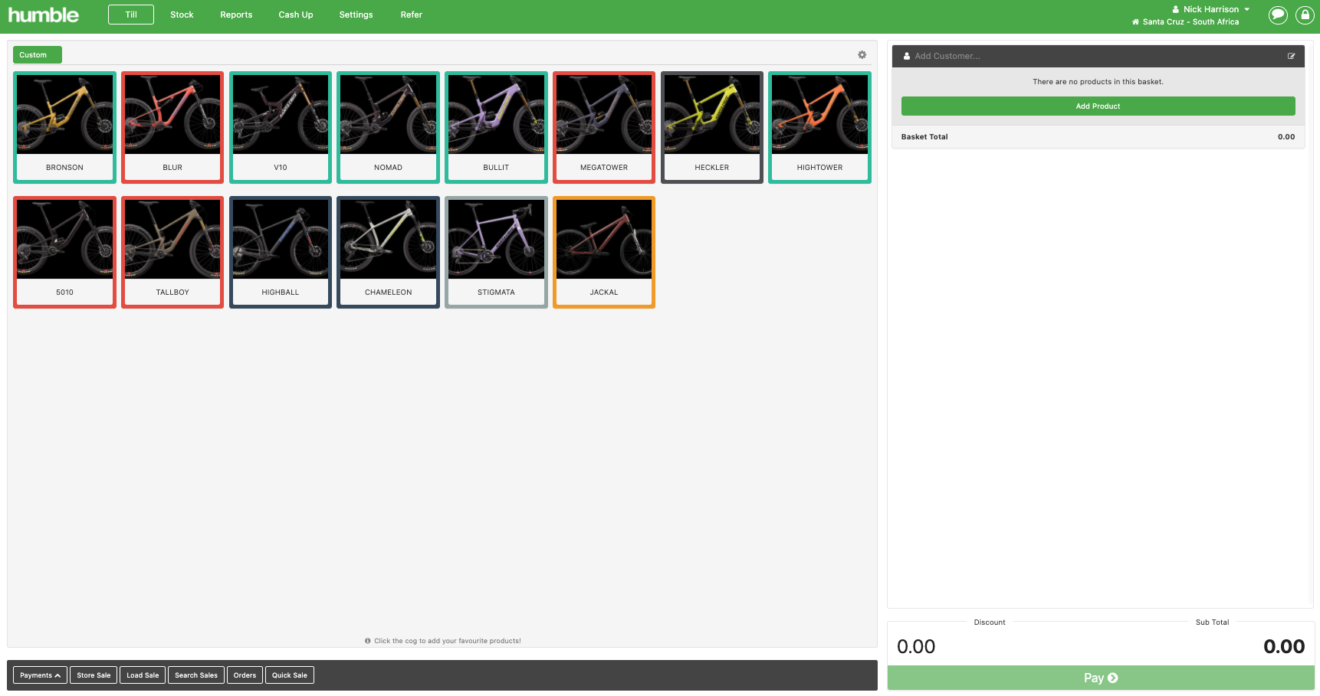Click the Discount amount 0.00
Screen dimensions: 1320x696
pyautogui.click(x=916, y=647)
